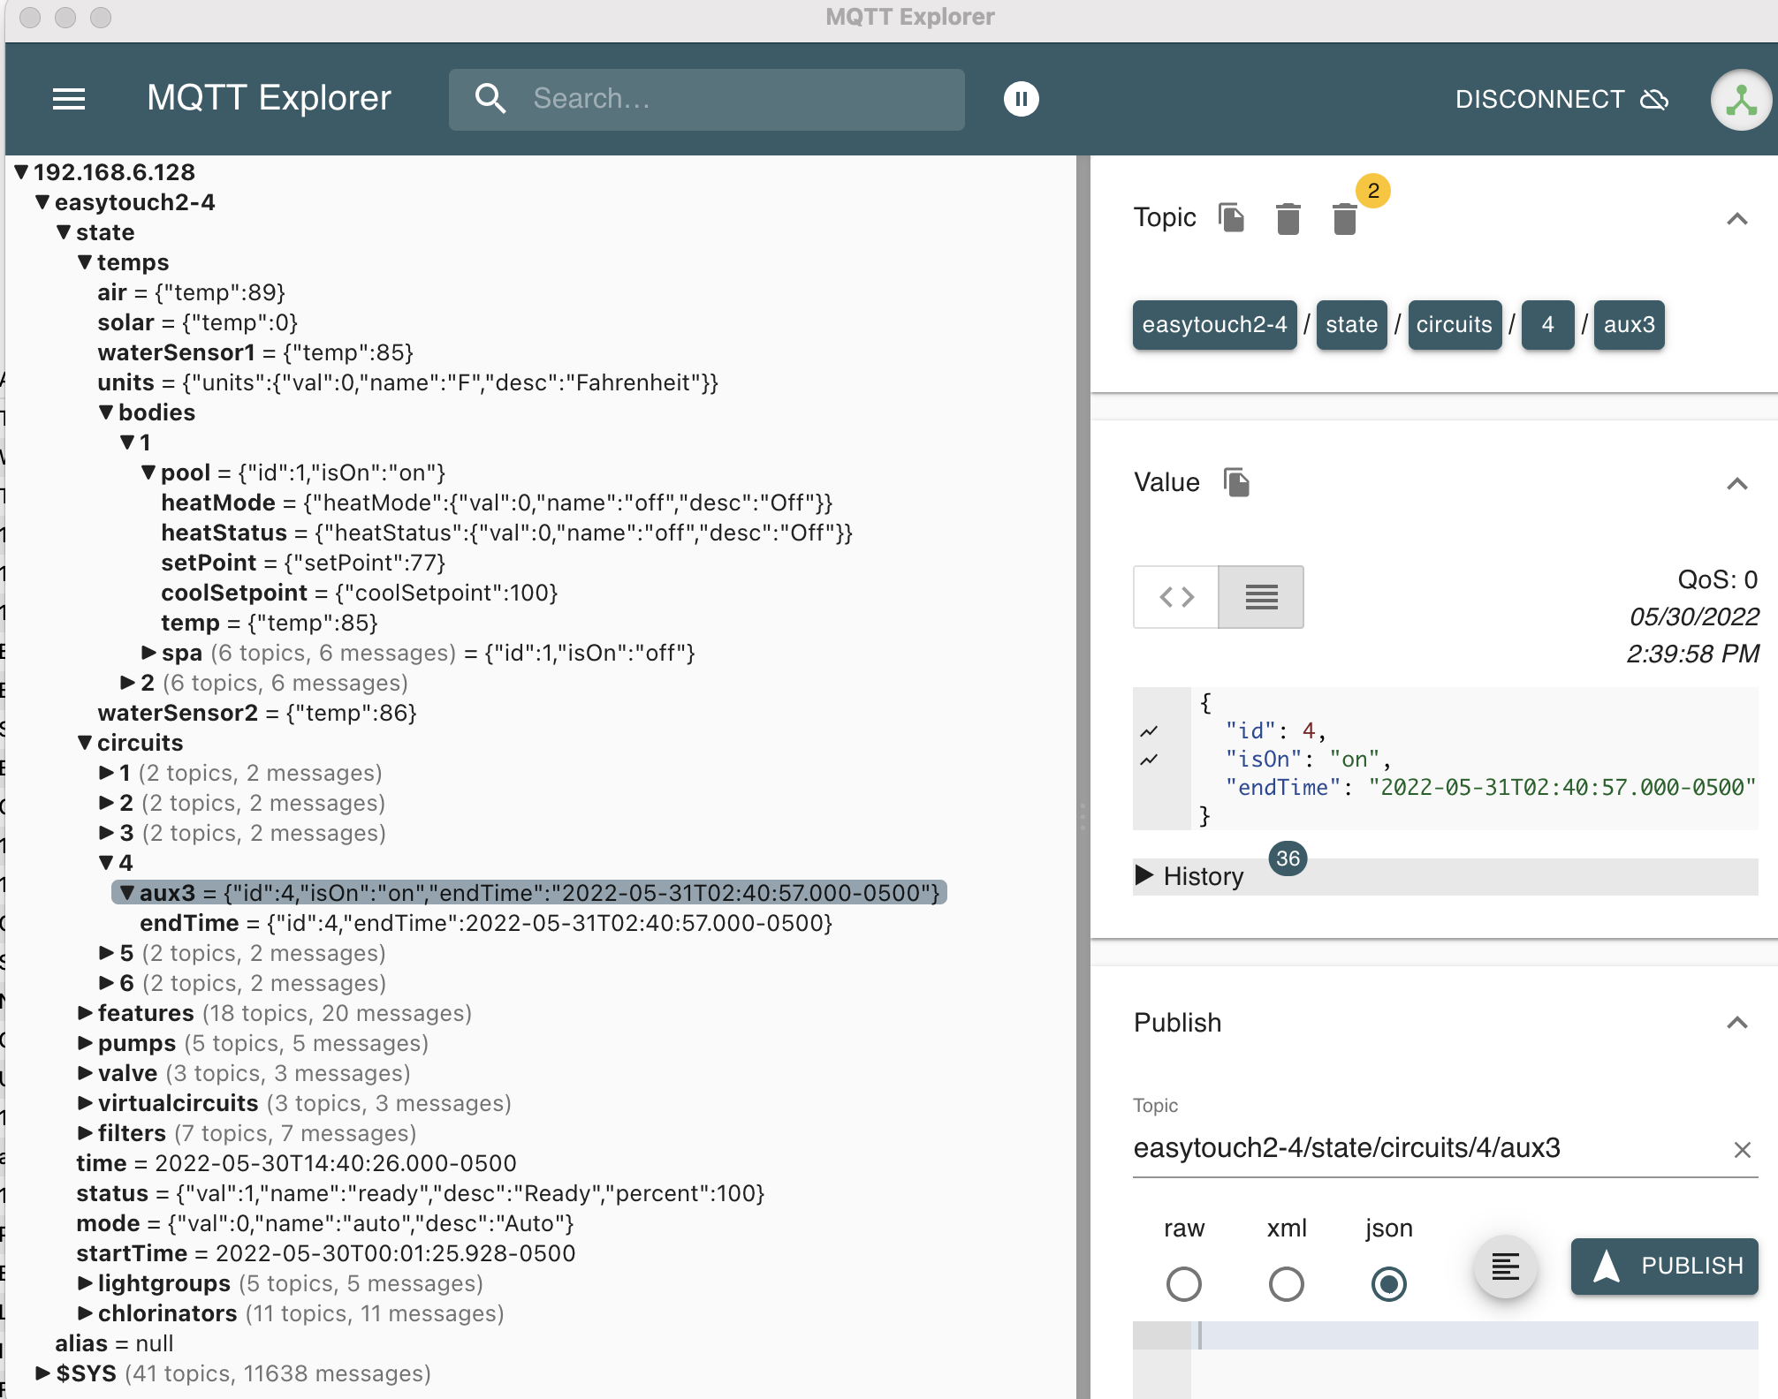Switch value view to diff/code mode
1778x1399 pixels.
coord(1176,597)
